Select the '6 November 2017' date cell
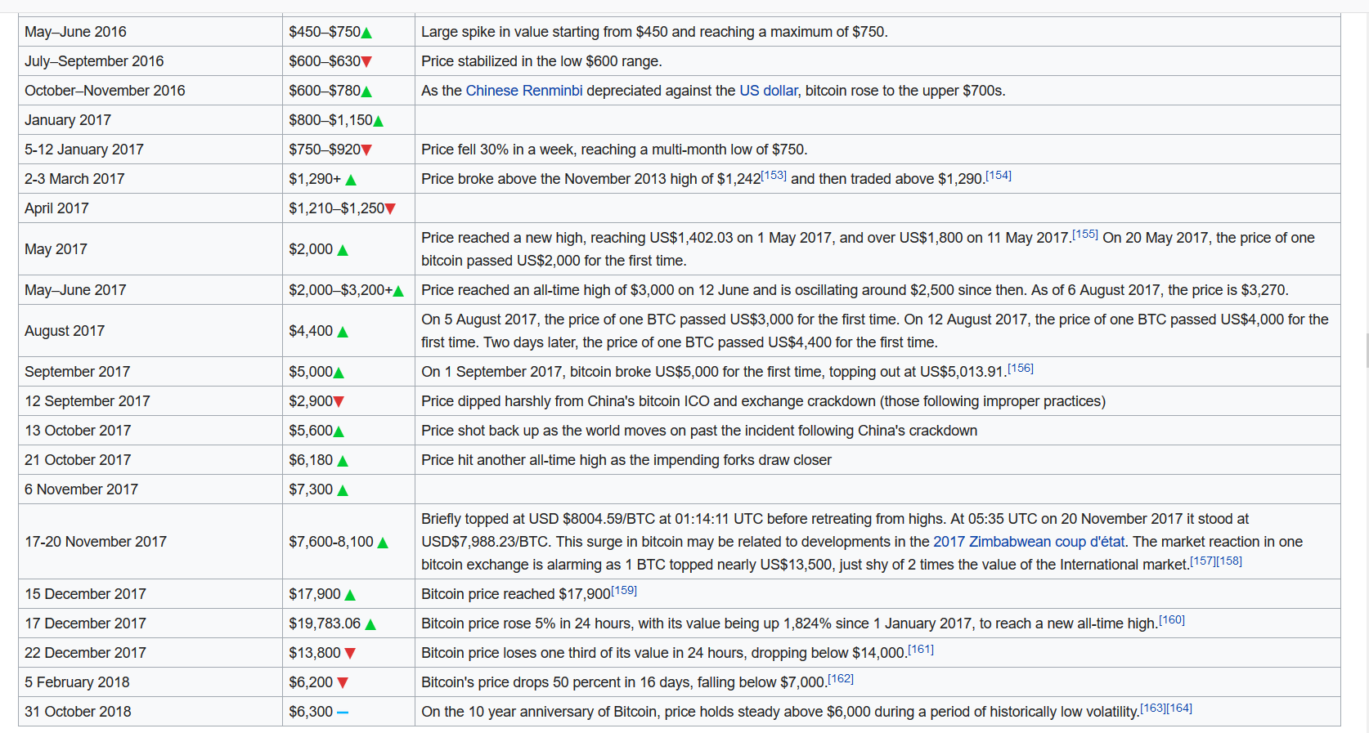Image resolution: width=1369 pixels, height=733 pixels. tap(150, 489)
